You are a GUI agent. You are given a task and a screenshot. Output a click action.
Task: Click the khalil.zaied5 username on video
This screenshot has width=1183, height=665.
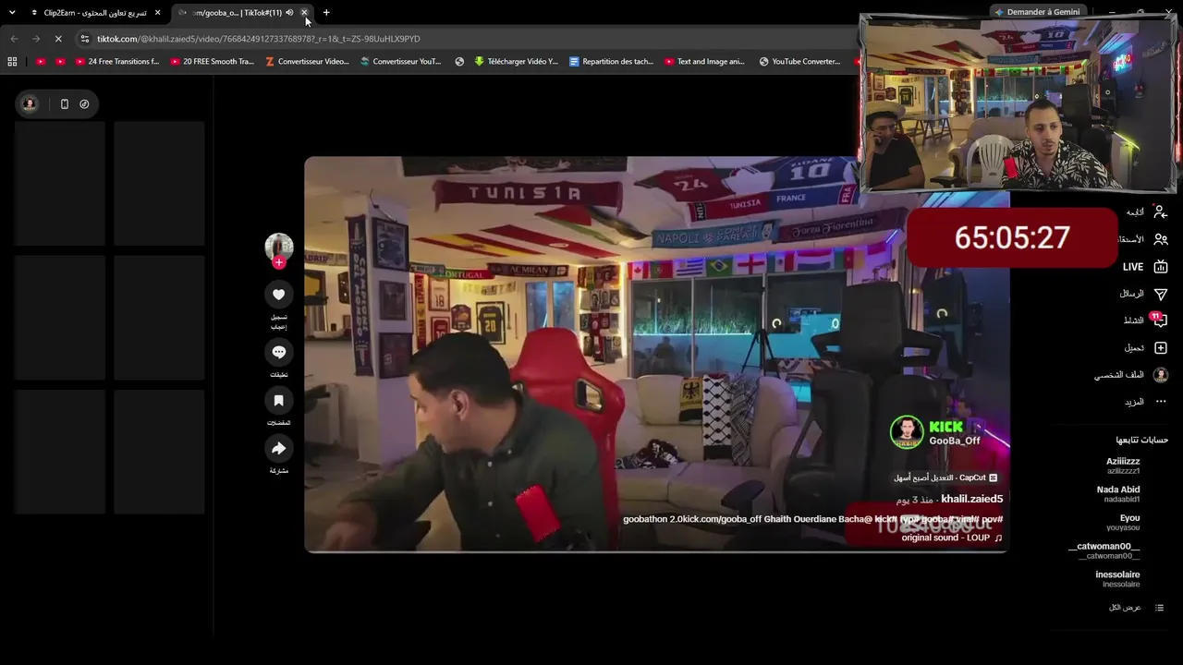pyautogui.click(x=971, y=499)
